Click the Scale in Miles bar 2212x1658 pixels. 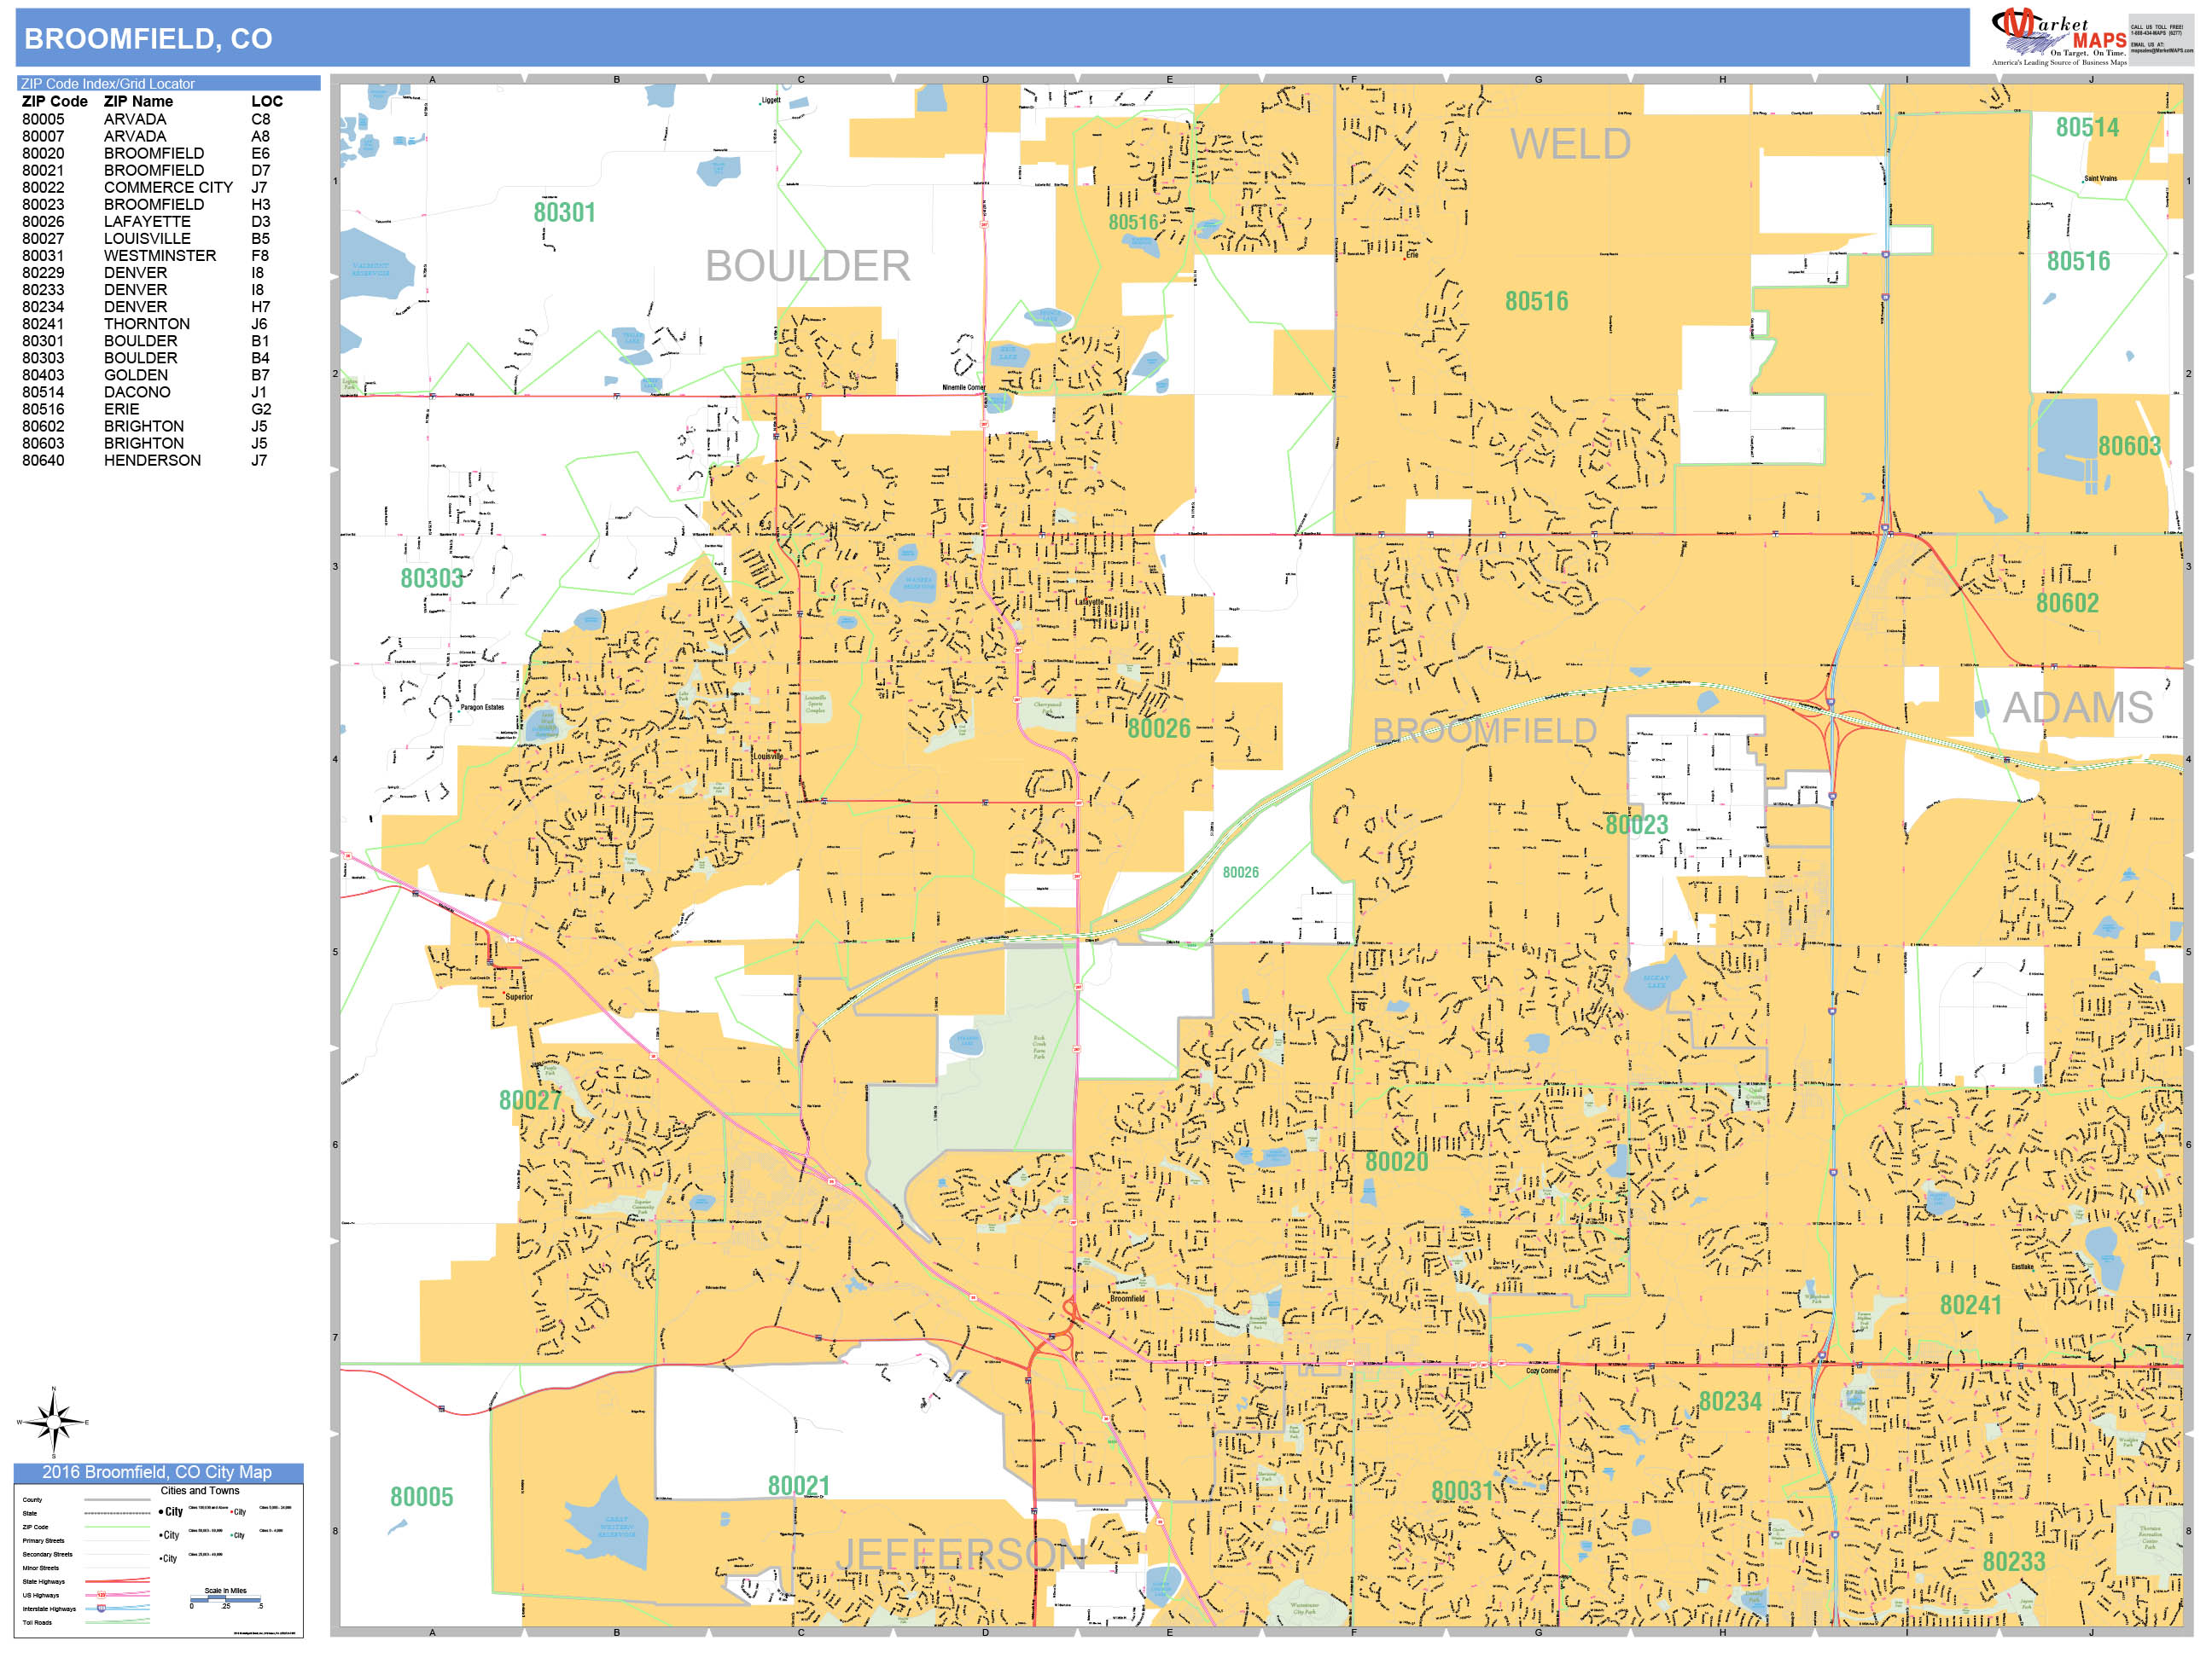[x=227, y=1600]
